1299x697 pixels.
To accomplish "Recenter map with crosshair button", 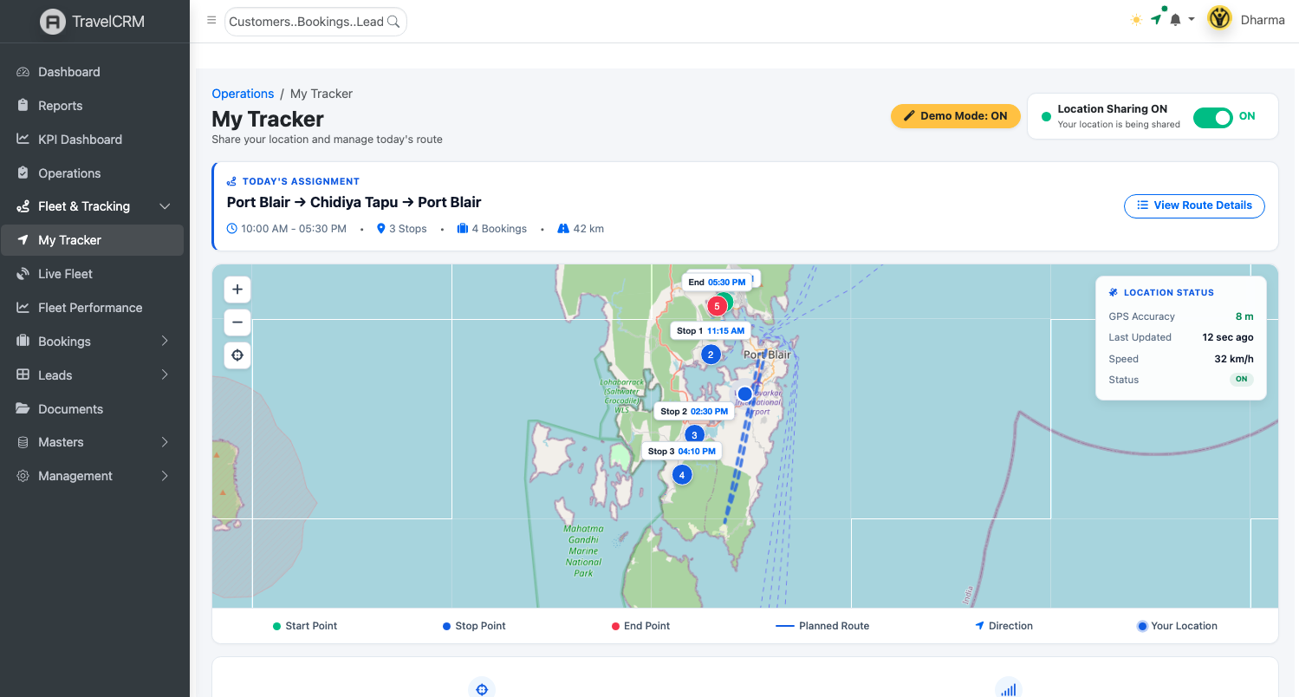I will tap(237, 355).
